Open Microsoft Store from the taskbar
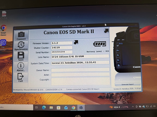 58,108
